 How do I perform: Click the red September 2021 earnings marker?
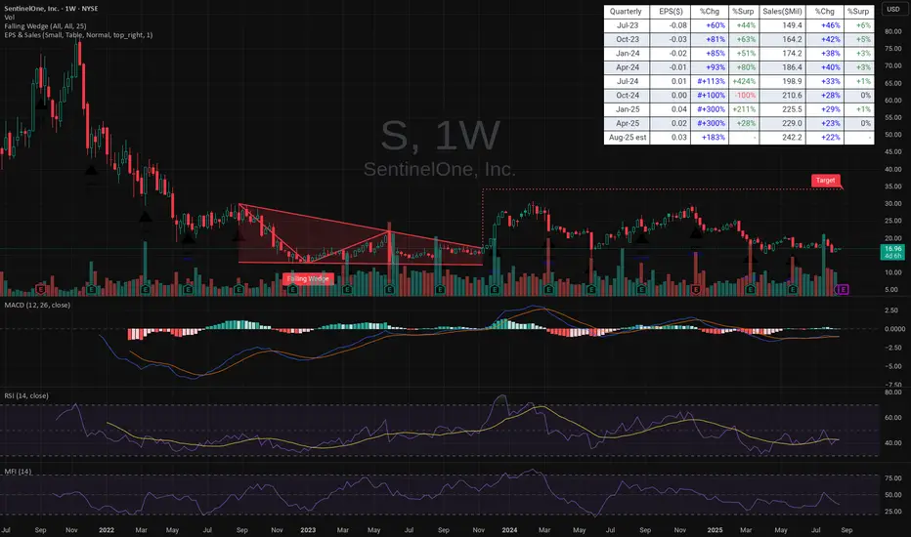click(41, 289)
